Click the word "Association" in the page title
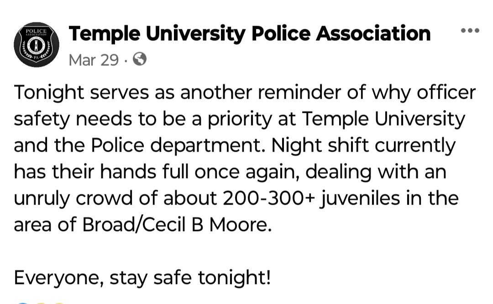 pyautogui.click(x=373, y=33)
